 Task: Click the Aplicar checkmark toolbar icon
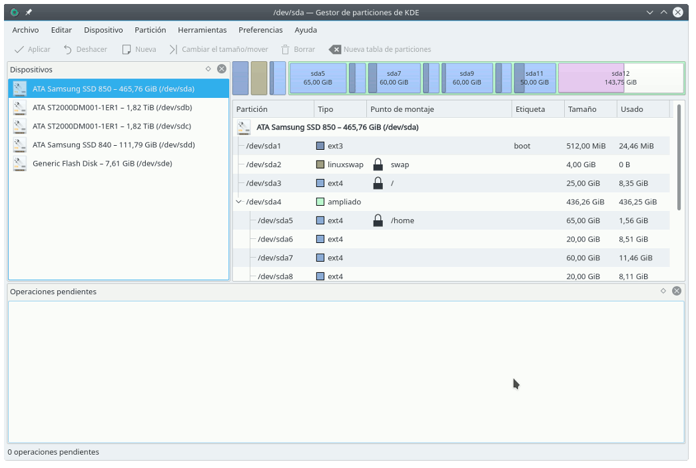[x=19, y=49]
